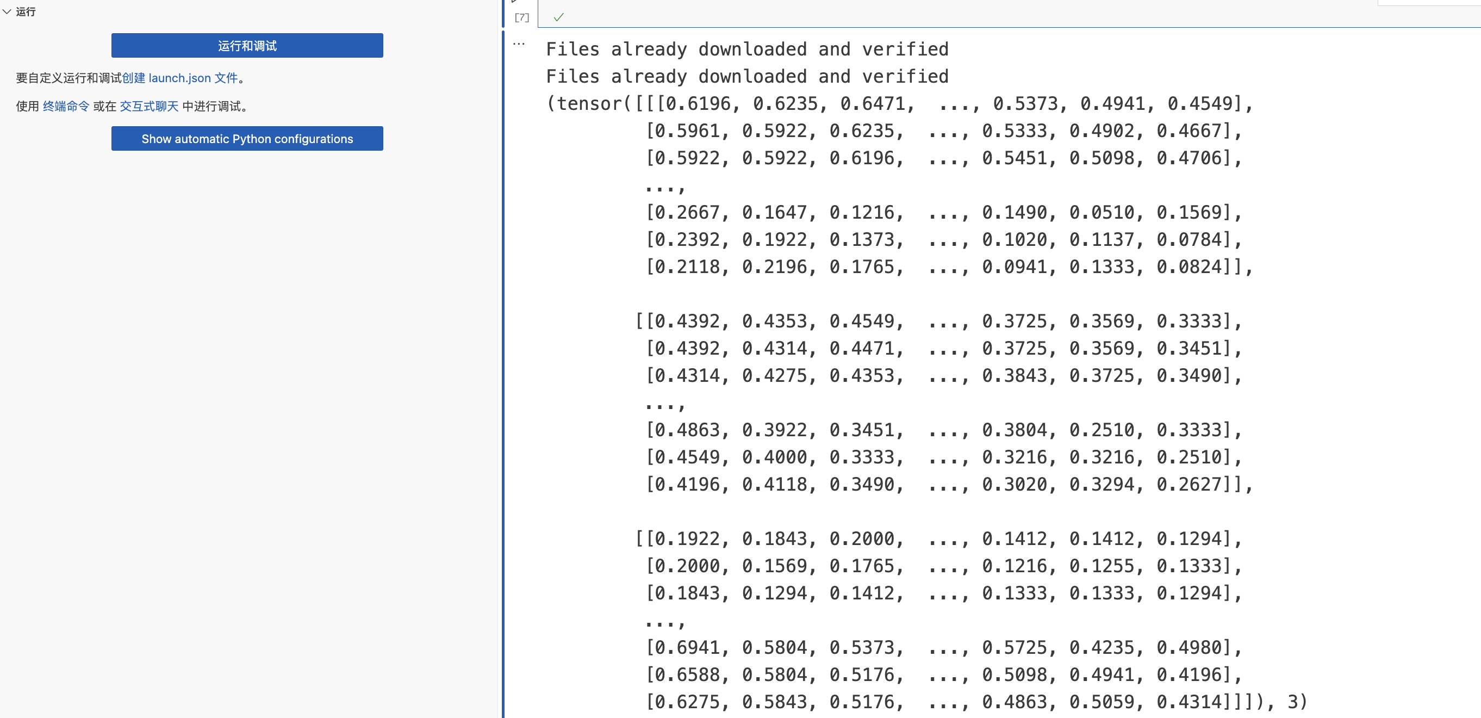Viewport: 1481px width, 718px height.
Task: Click the 终端命令 link
Action: [x=66, y=106]
